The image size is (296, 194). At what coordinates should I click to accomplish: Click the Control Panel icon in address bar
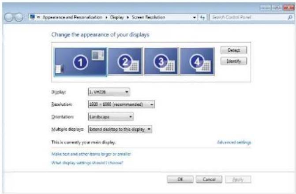coord(32,17)
